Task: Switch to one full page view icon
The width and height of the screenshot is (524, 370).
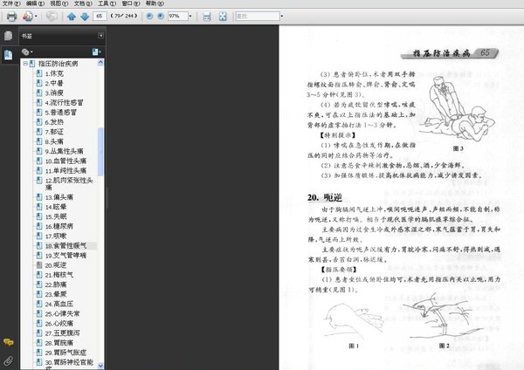Action: (x=222, y=16)
